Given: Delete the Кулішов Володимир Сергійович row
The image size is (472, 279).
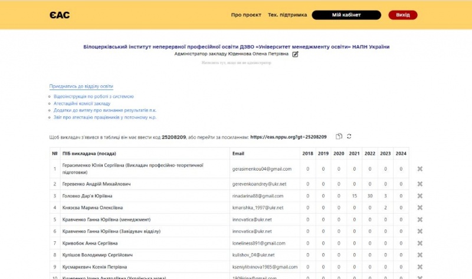Looking at the screenshot, I should tap(420, 255).
